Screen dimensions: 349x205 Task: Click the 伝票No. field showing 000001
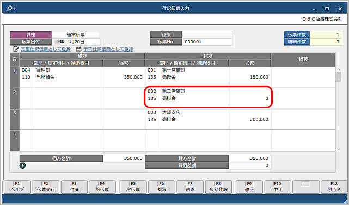207,42
